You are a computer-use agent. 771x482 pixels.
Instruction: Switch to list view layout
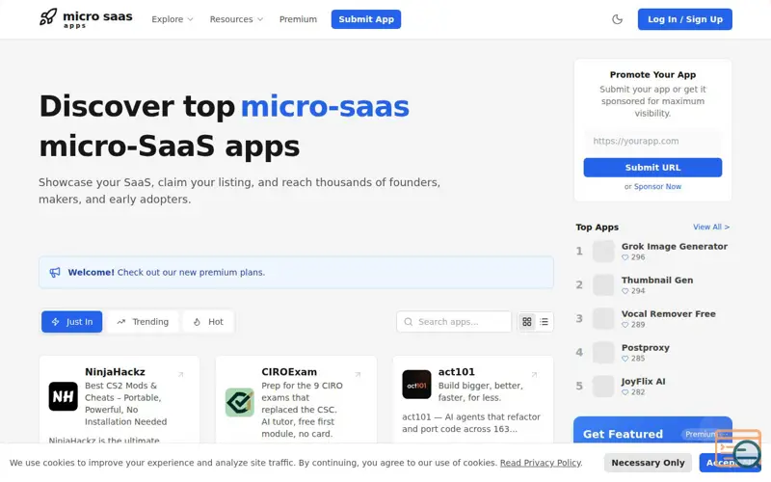544,322
